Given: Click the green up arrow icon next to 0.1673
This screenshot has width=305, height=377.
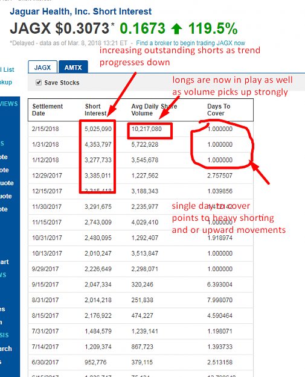Looking at the screenshot, I should pos(177,28).
